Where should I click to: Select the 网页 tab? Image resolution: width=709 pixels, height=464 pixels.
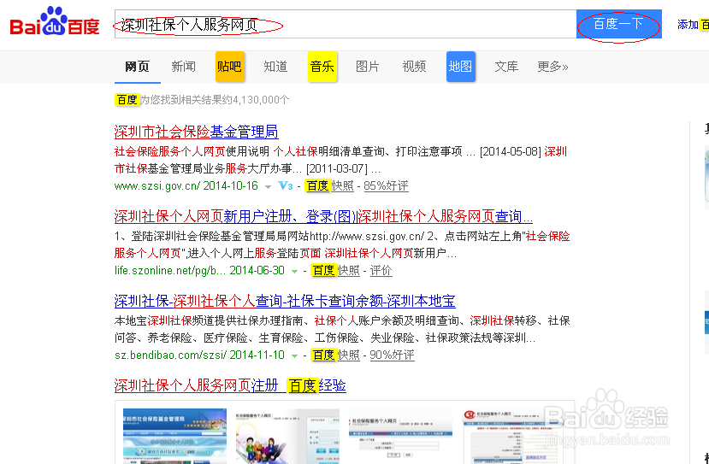(137, 67)
